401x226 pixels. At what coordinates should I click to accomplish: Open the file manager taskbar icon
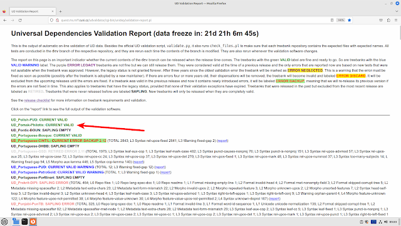coord(16,222)
